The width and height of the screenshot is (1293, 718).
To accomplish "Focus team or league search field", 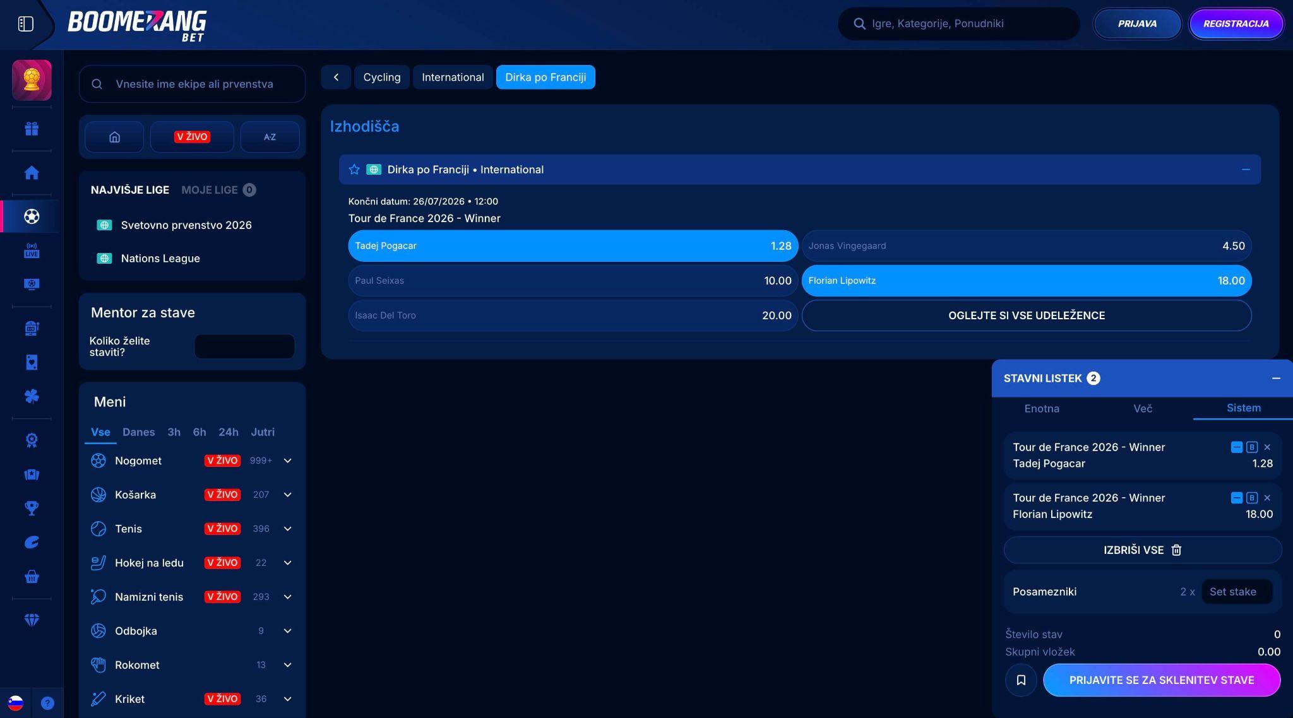I will tap(192, 84).
